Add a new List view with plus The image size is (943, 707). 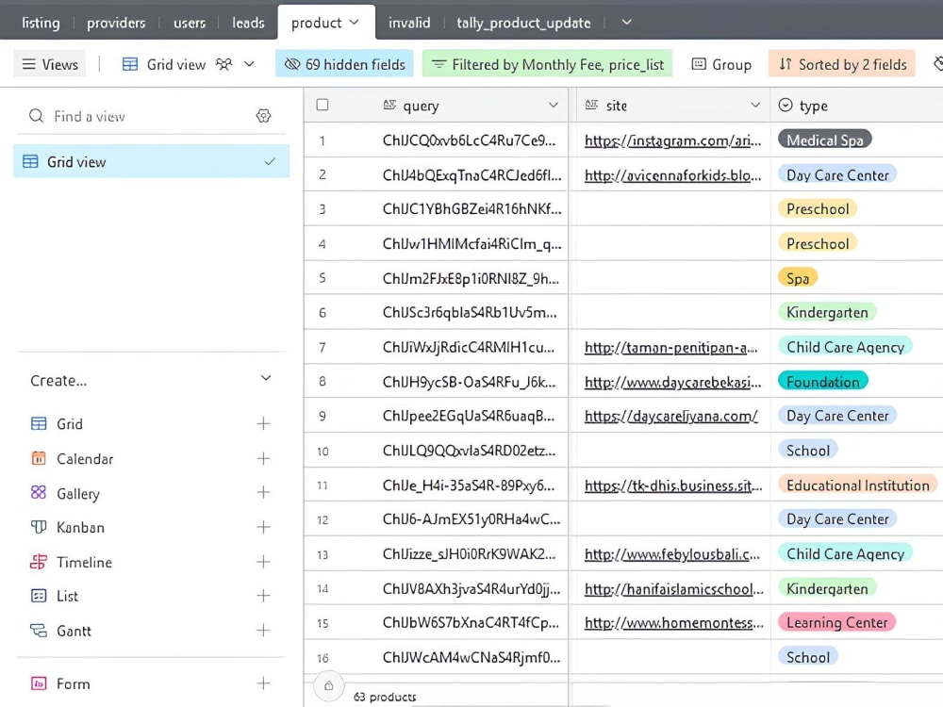point(263,596)
